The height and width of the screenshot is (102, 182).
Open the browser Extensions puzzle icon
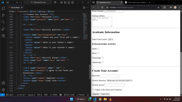[165, 7]
